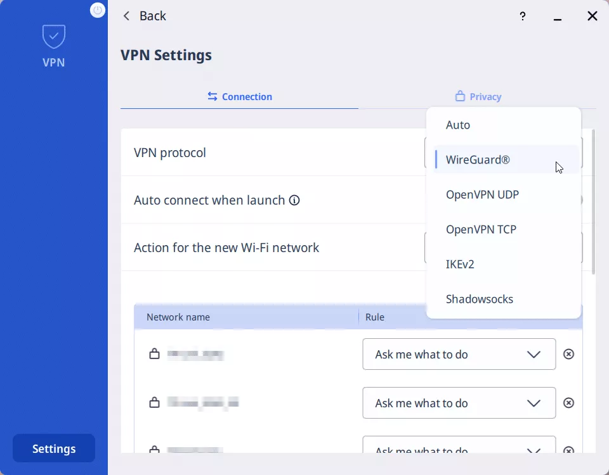Click the vertical scrollbar of settings panel

593,203
